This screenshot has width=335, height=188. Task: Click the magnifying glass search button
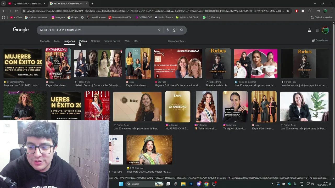pos(182,30)
